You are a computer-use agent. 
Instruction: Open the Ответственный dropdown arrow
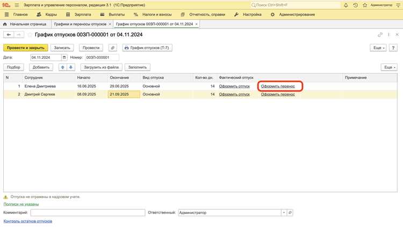[284, 213]
